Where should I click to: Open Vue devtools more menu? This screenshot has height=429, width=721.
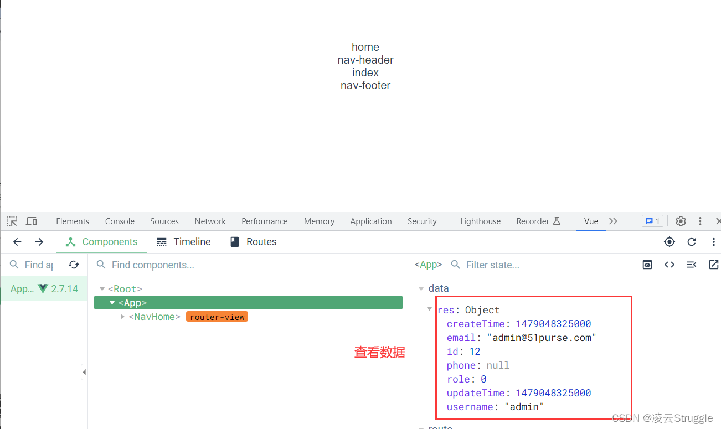(713, 242)
